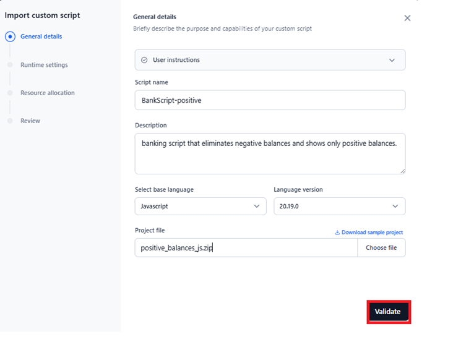This screenshot has height=342, width=453.
Task: Click the Project file name field
Action: (x=246, y=248)
